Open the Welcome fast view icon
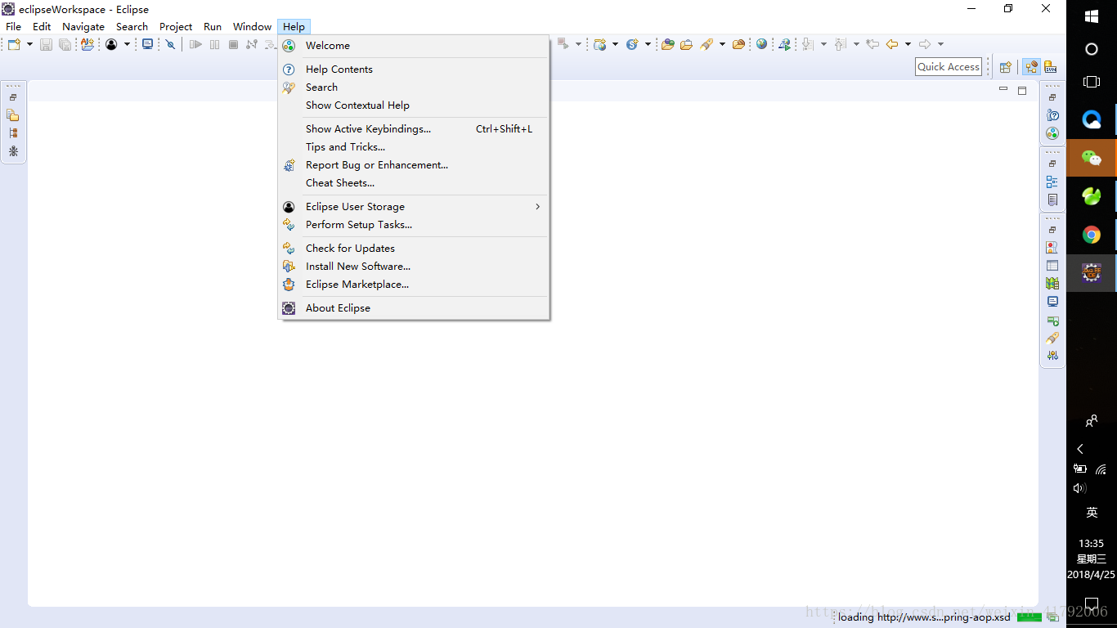Viewport: 1117px width, 628px height. tap(1052, 133)
